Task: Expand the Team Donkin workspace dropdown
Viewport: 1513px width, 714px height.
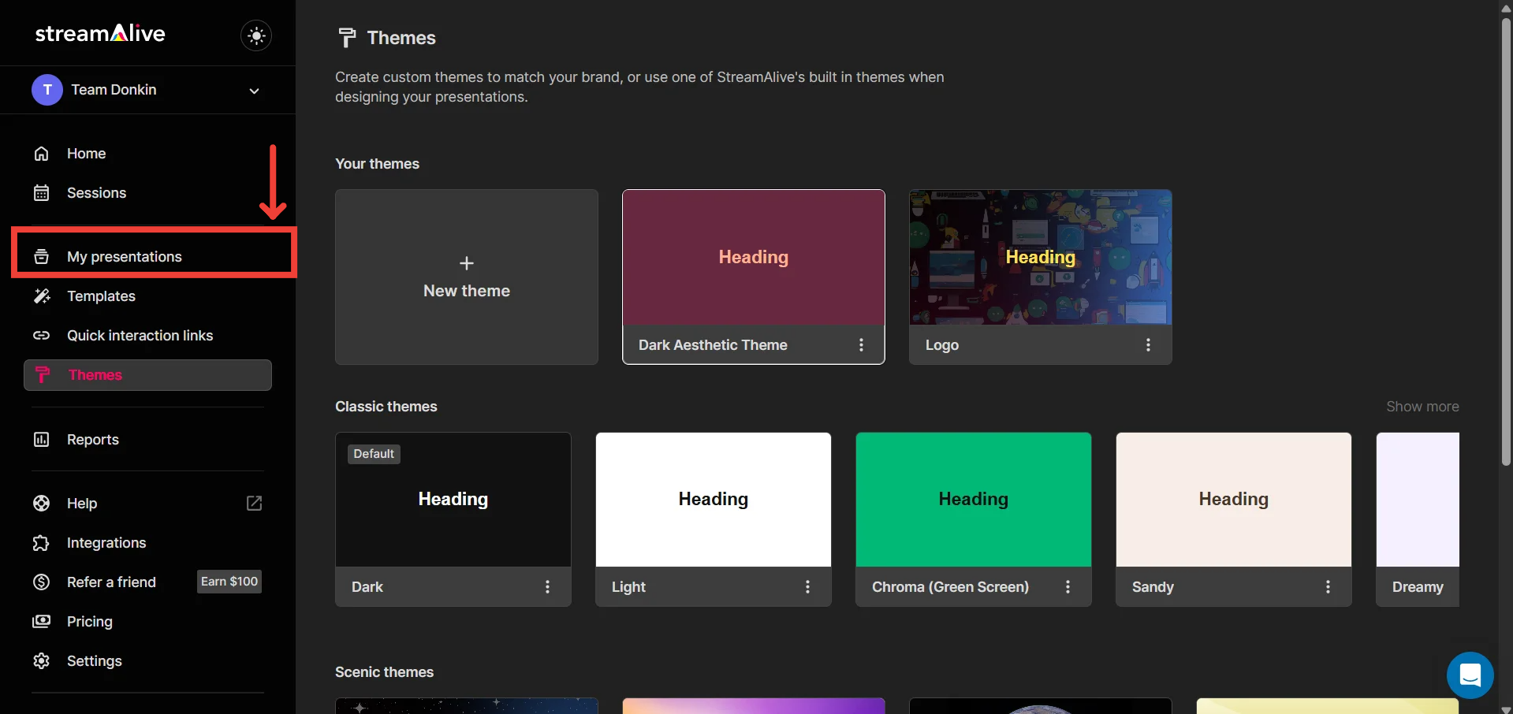Action: tap(254, 91)
